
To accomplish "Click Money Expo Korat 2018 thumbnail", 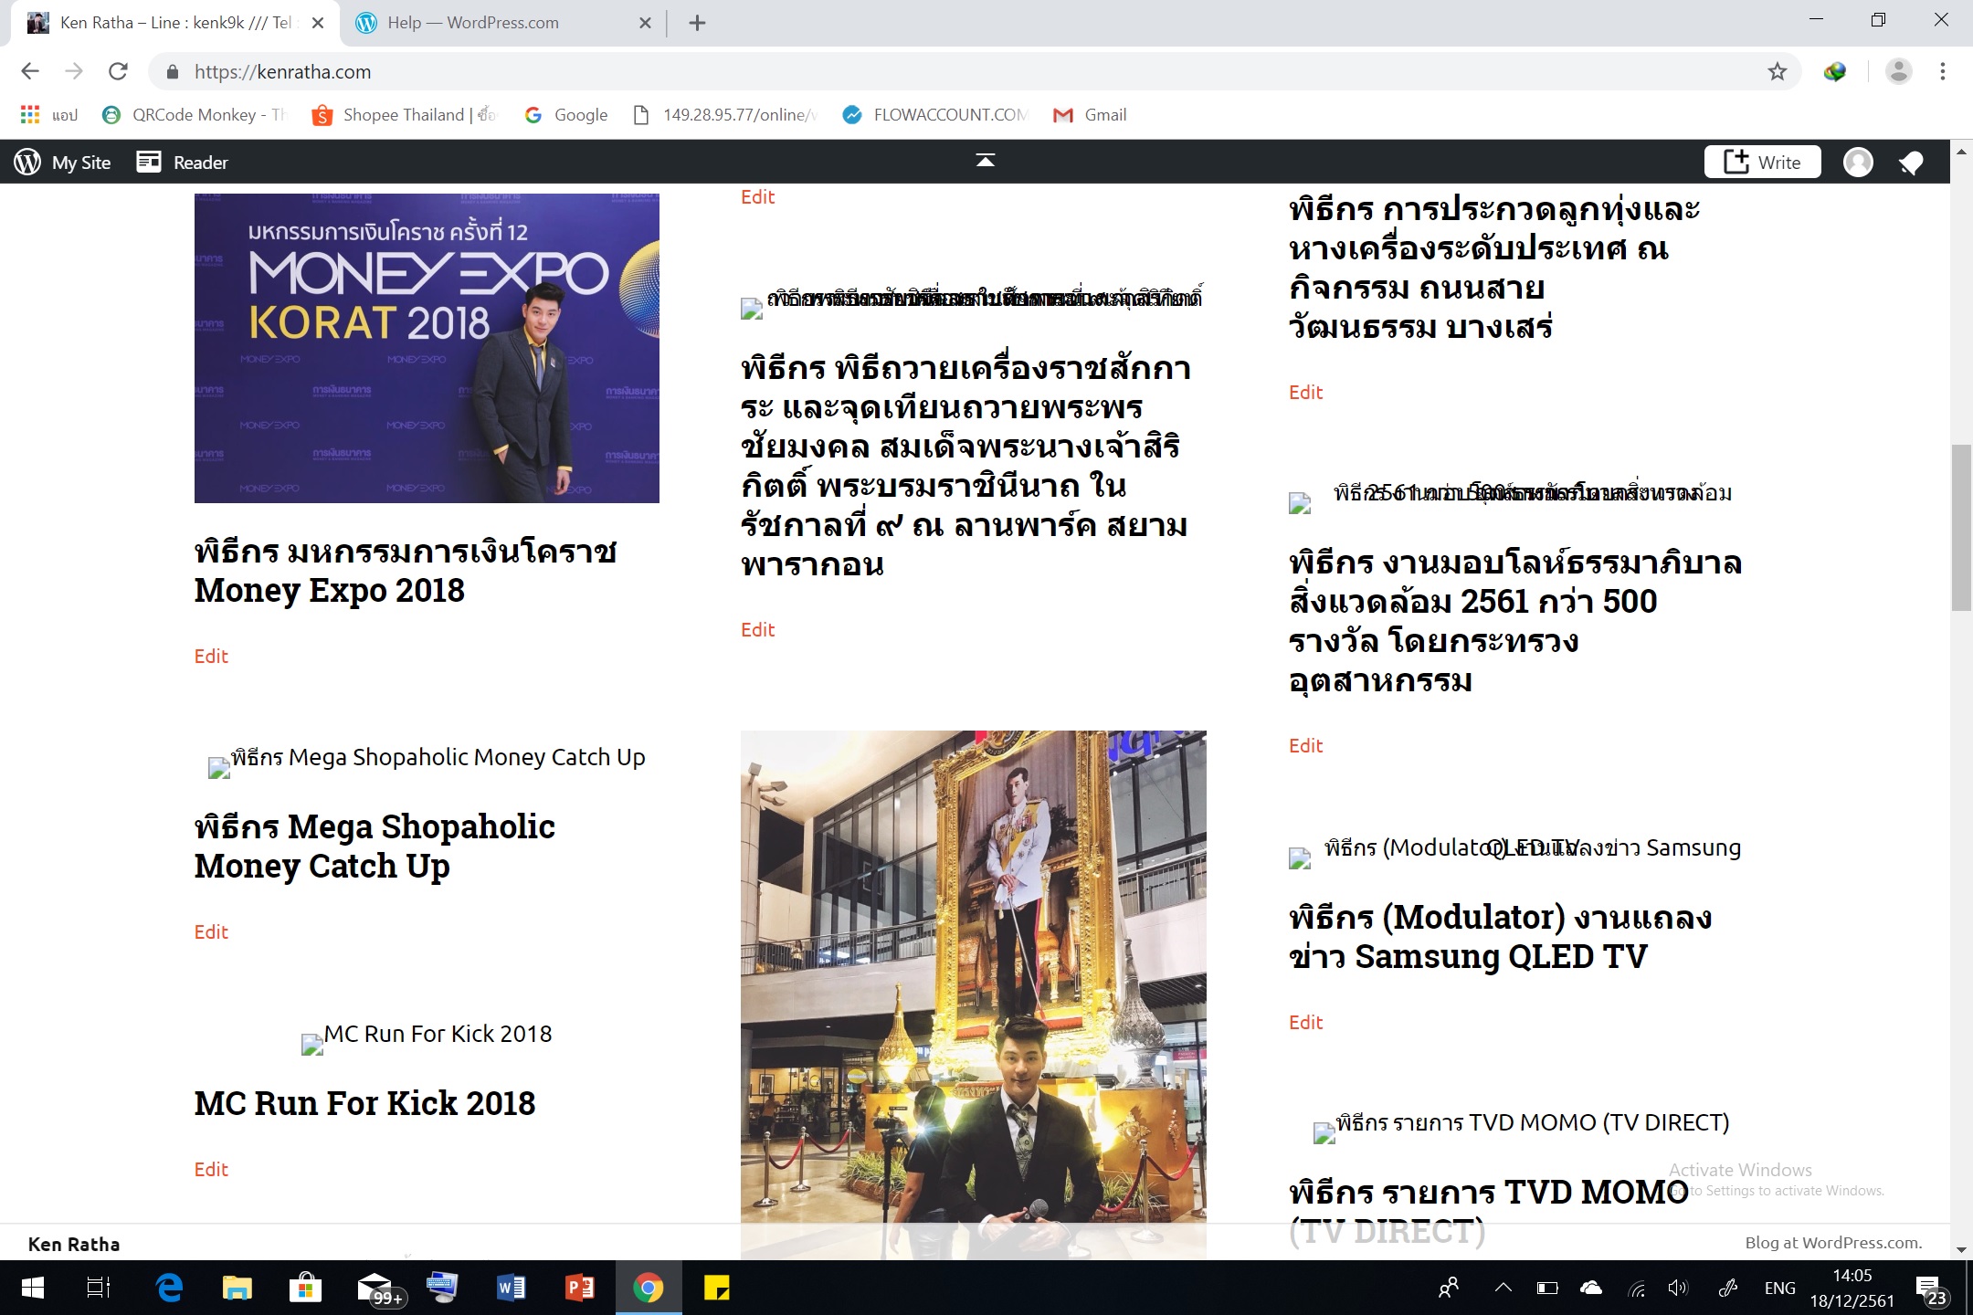I will point(427,347).
